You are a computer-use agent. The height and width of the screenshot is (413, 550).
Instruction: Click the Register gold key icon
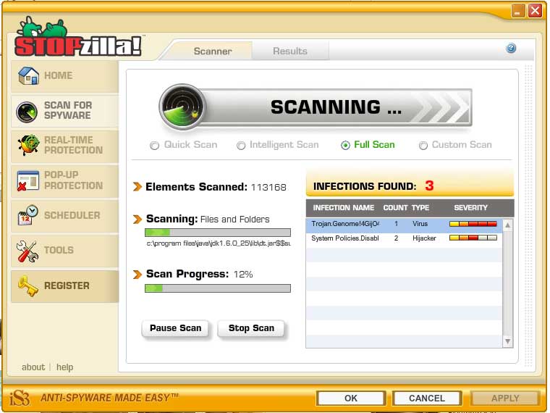pos(28,286)
